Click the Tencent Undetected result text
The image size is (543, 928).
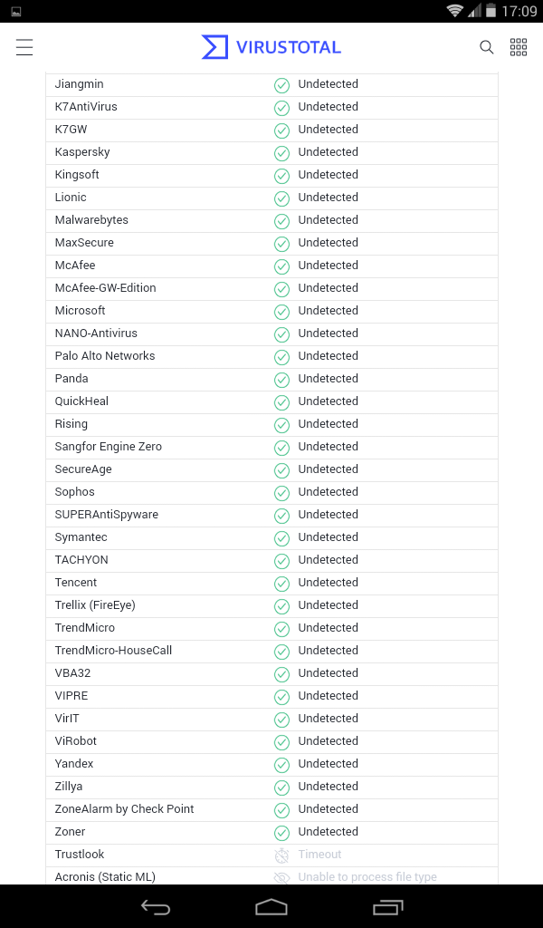tap(329, 583)
